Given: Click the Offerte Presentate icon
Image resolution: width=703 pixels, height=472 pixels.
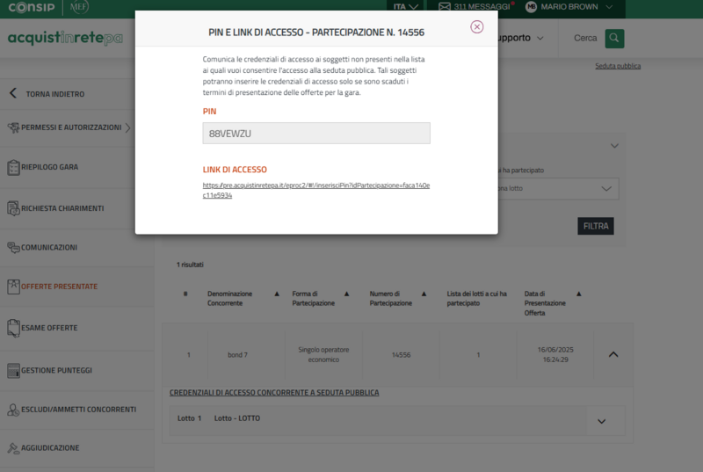Looking at the screenshot, I should [13, 287].
